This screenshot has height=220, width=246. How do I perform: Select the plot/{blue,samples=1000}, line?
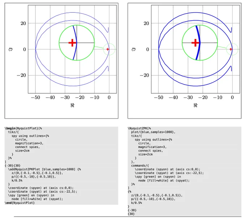[x=153, y=132]
